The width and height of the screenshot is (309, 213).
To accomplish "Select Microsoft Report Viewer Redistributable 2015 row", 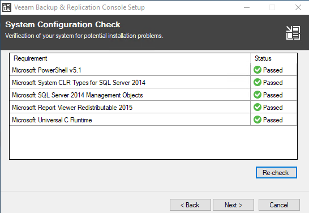I will point(153,107).
